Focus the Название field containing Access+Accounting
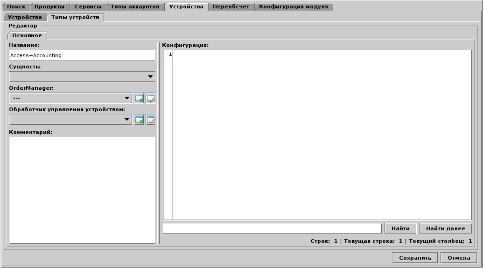 [x=82, y=55]
